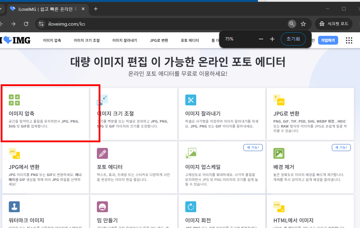Click the JPG로 변환 yellow JPG icon
Viewport: 360px width, 228px height.
278,100
